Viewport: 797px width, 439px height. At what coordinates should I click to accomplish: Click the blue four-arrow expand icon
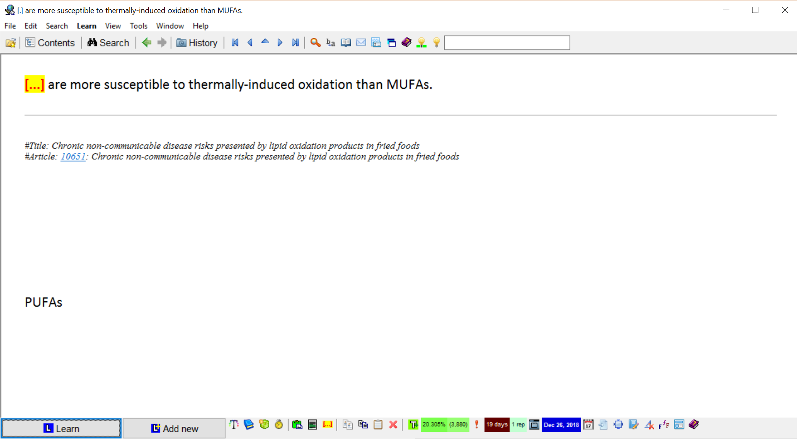(x=619, y=425)
